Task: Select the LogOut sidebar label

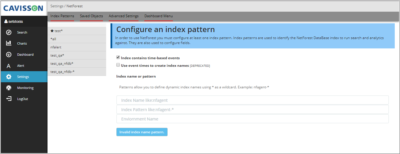Action: coord(22,99)
